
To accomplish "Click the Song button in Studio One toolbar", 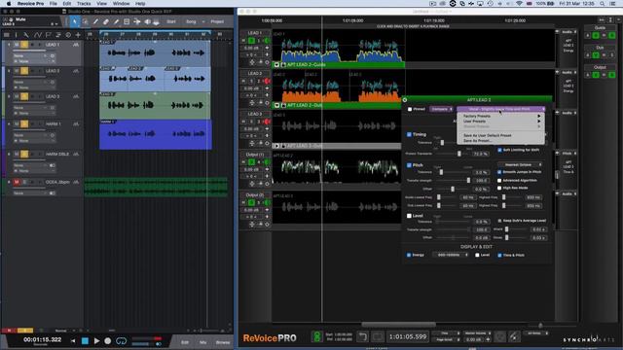I will pos(191,21).
